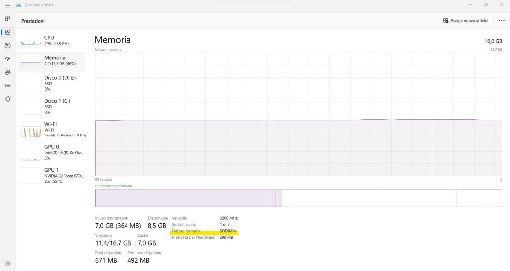Select GPU 1 NVIDIA GeForce GTX
The width and height of the screenshot is (510, 271).
52,175
